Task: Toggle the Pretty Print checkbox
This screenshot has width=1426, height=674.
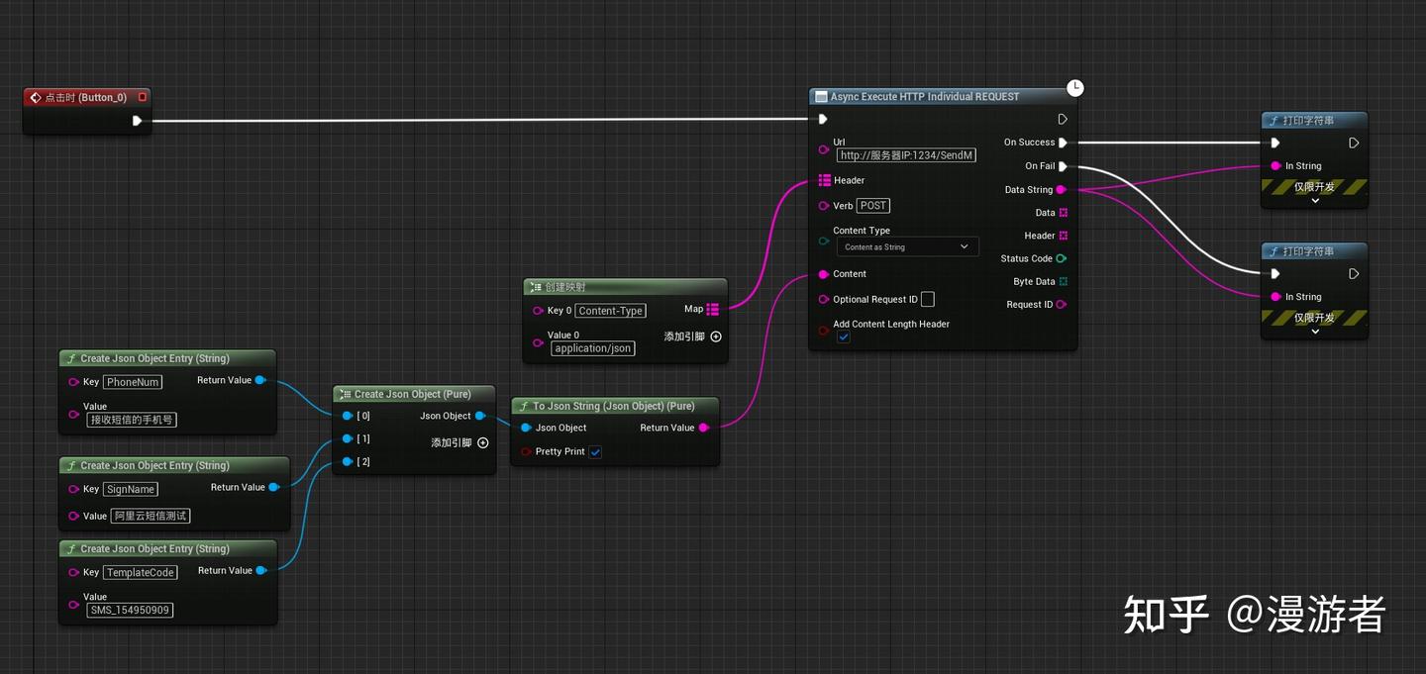Action: (x=595, y=451)
